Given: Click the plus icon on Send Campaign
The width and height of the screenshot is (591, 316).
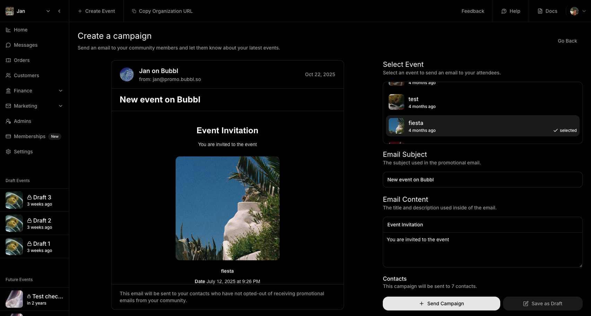Looking at the screenshot, I should coord(422,304).
